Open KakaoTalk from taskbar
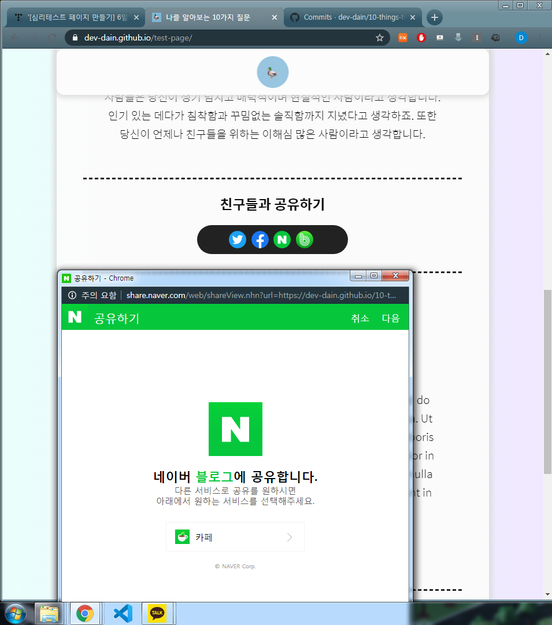This screenshot has width=552, height=625. click(157, 613)
